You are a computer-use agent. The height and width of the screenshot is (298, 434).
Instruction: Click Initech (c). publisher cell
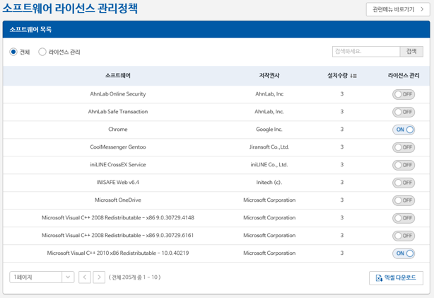(269, 183)
